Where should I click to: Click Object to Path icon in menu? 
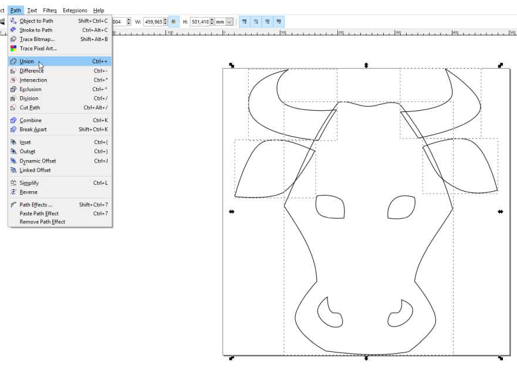[13, 21]
